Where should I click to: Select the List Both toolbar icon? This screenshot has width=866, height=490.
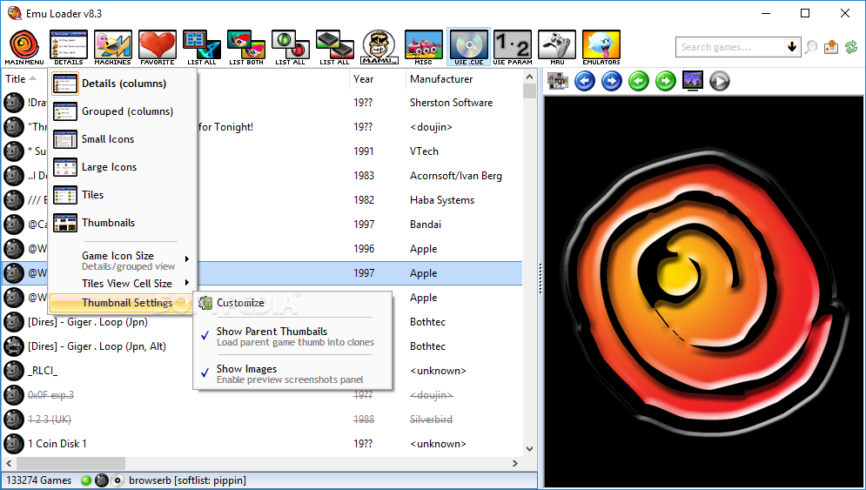245,48
